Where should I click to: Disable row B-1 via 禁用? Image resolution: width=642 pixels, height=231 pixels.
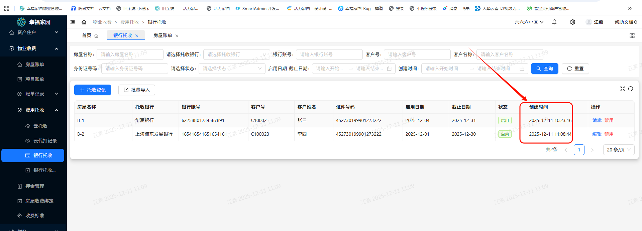click(609, 120)
